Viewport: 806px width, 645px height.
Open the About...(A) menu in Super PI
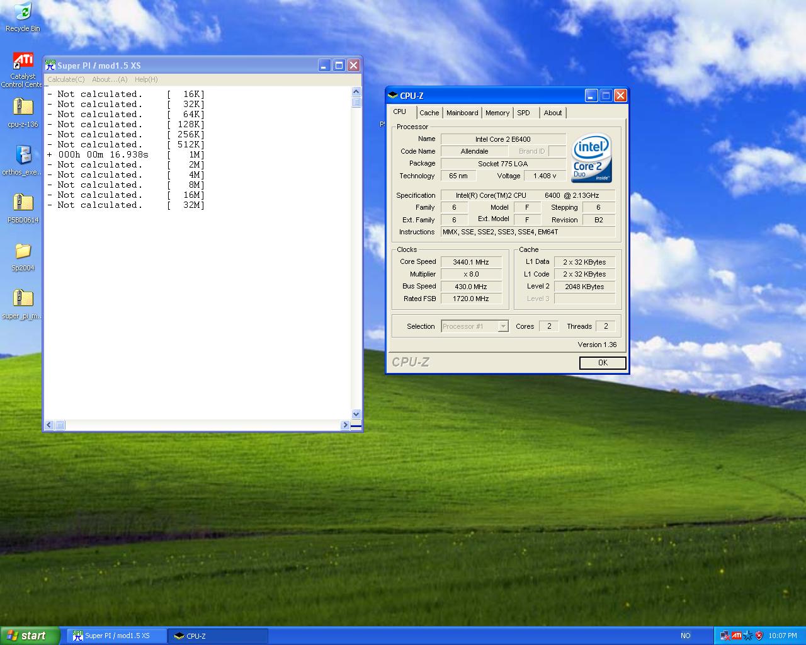coord(110,79)
